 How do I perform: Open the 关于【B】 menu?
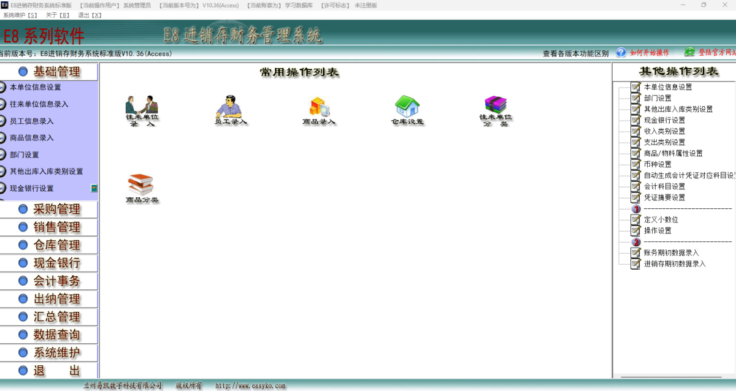56,15
